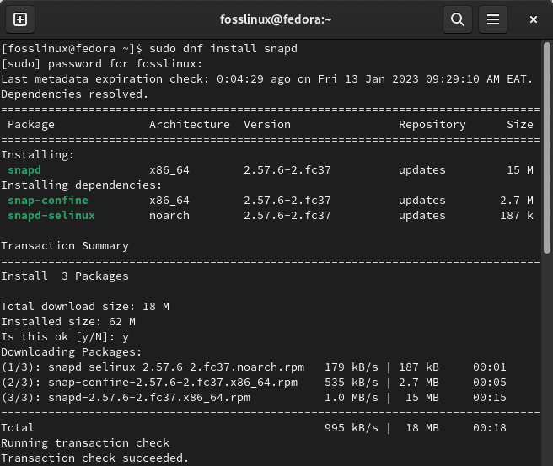Click the 'Is this ok [y/N]: y' prompt
Screen dimensions: 553x466
point(65,336)
